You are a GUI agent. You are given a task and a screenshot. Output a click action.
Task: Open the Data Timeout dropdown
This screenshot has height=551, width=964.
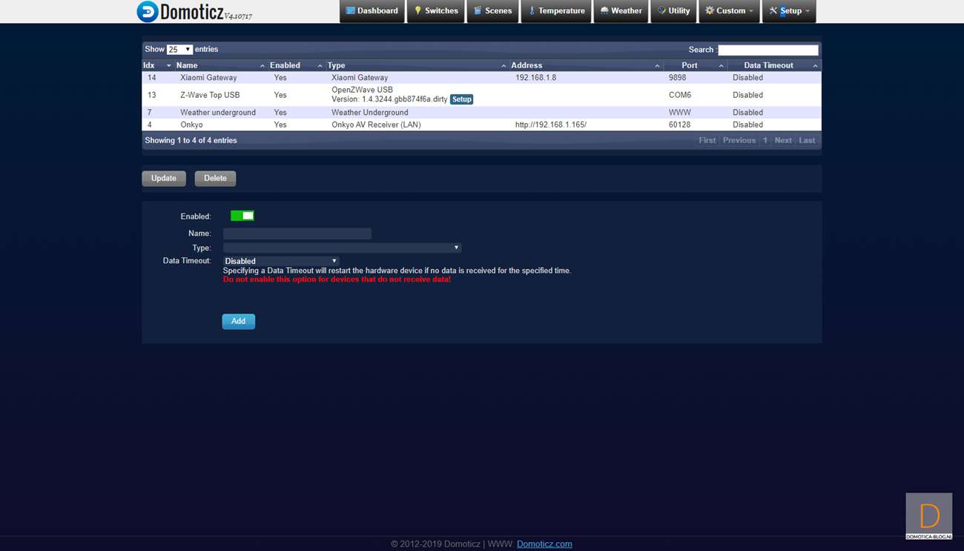[281, 261]
